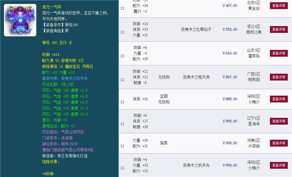Click the set effect 变身术之红萼仙子

196,29
